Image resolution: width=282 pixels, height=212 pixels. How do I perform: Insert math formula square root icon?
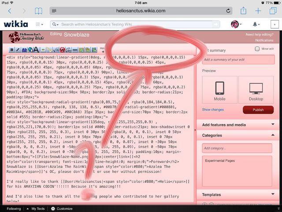click(56, 50)
